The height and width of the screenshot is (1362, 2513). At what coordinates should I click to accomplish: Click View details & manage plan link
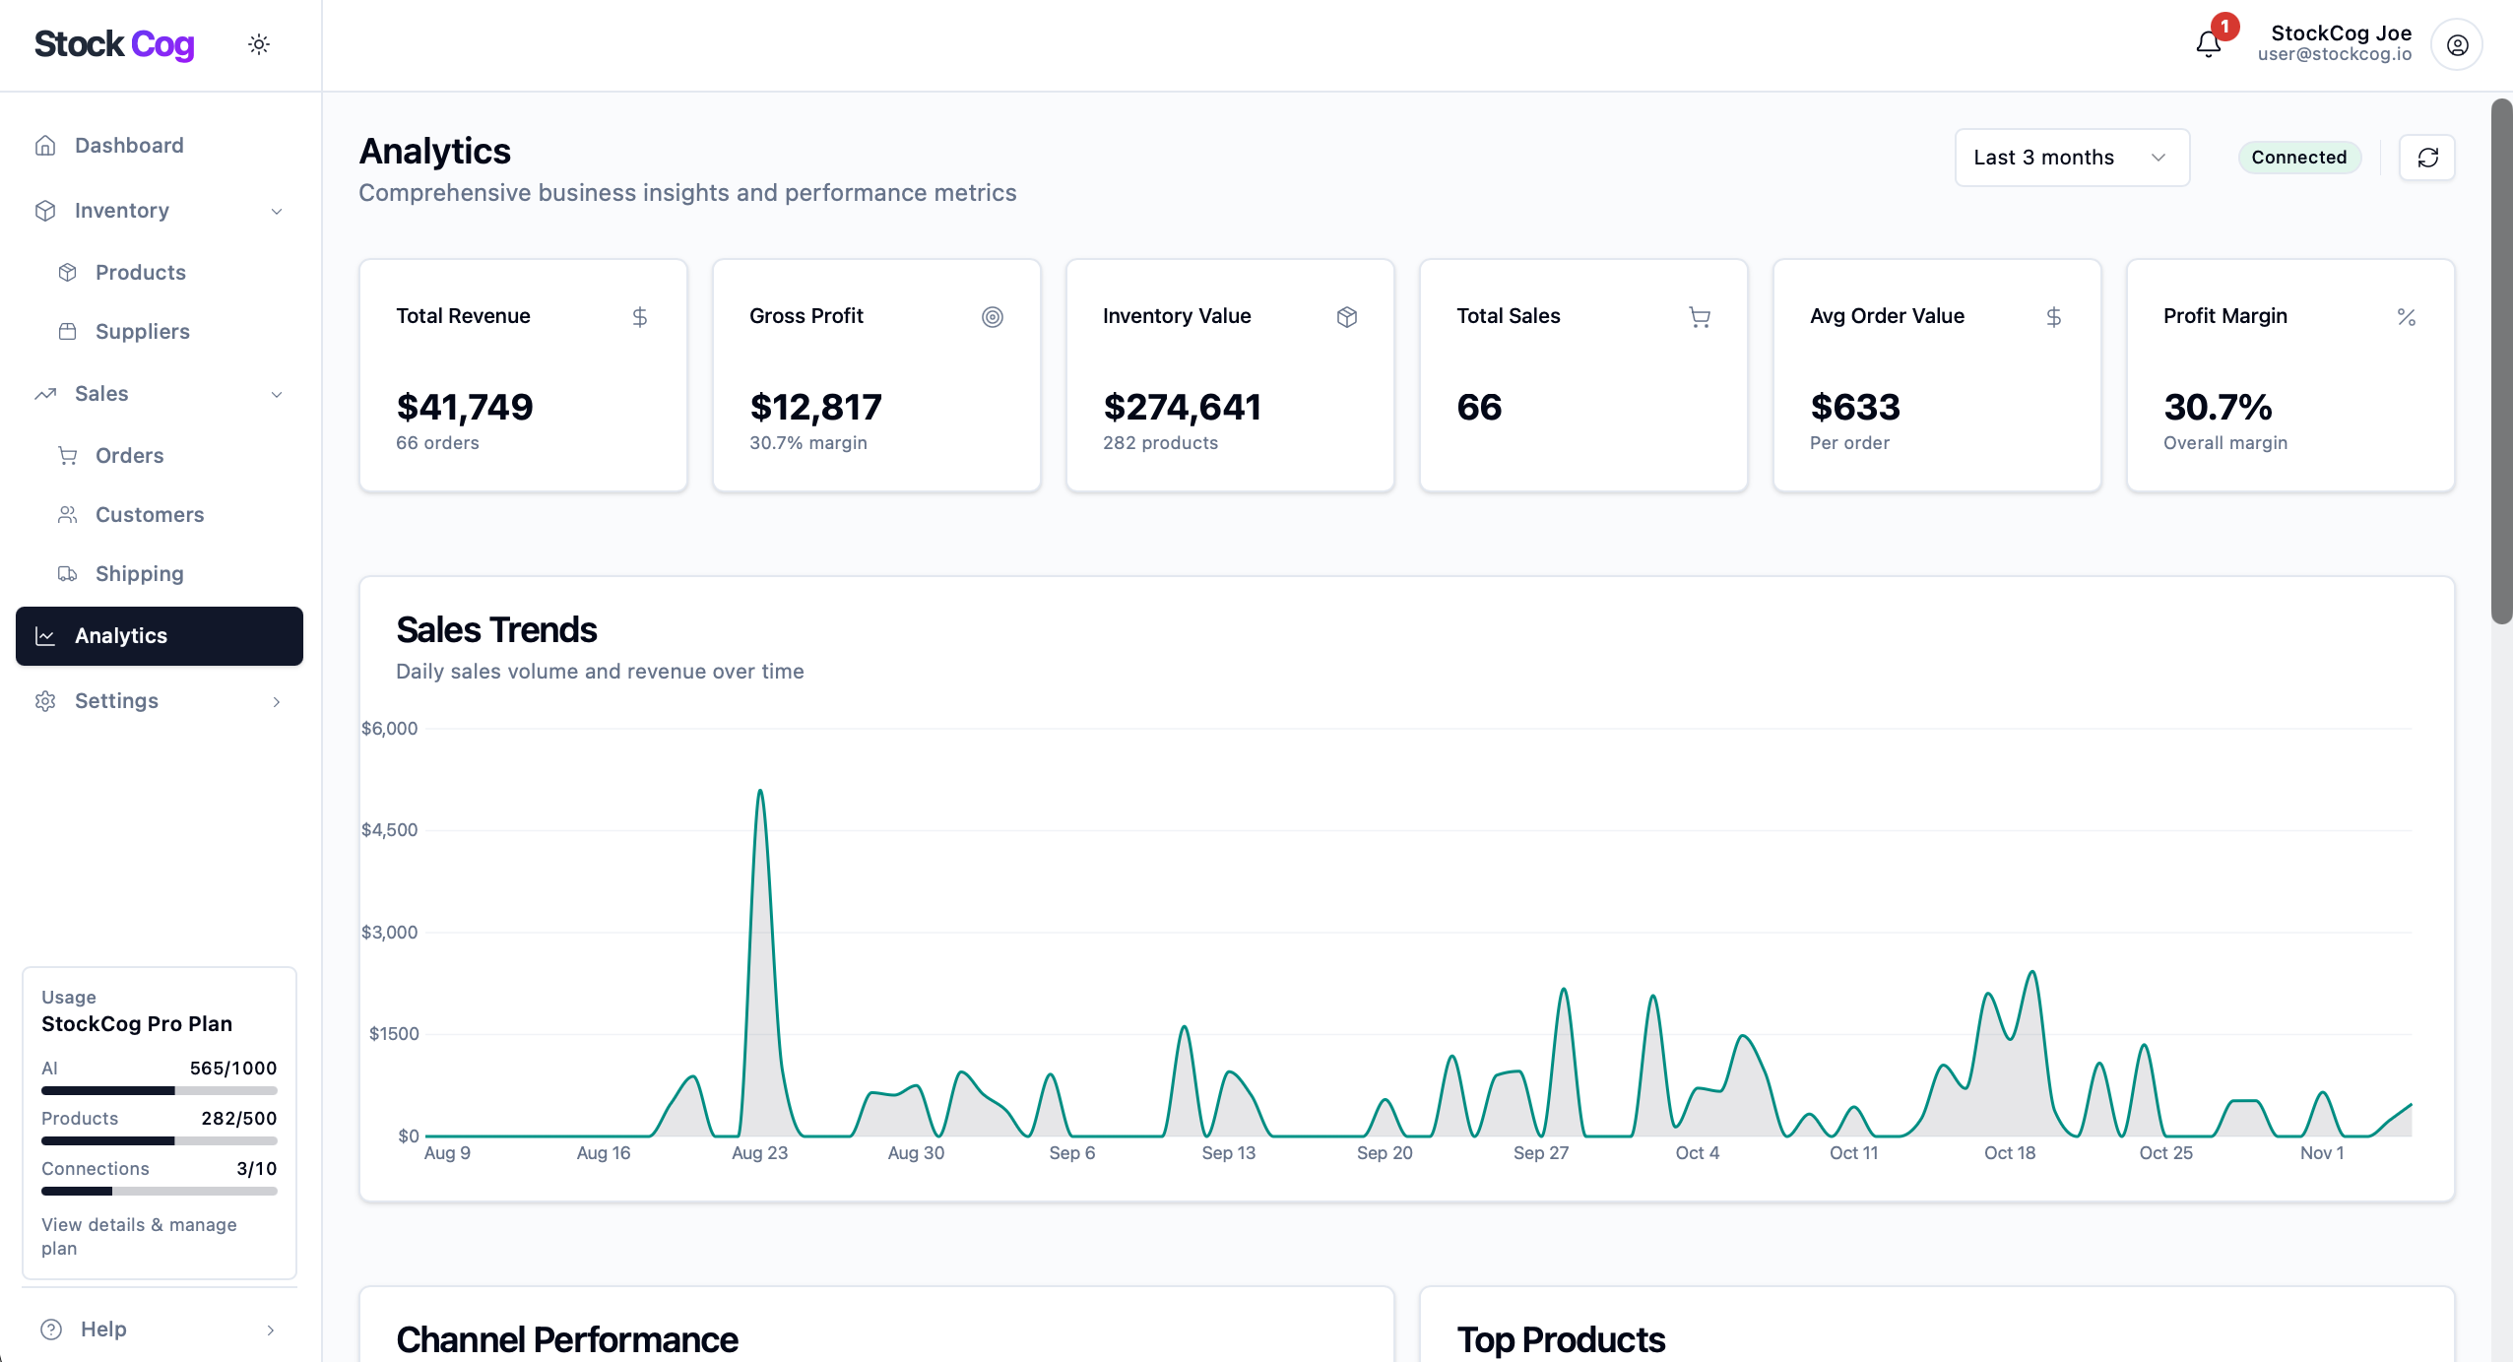pyautogui.click(x=138, y=1236)
